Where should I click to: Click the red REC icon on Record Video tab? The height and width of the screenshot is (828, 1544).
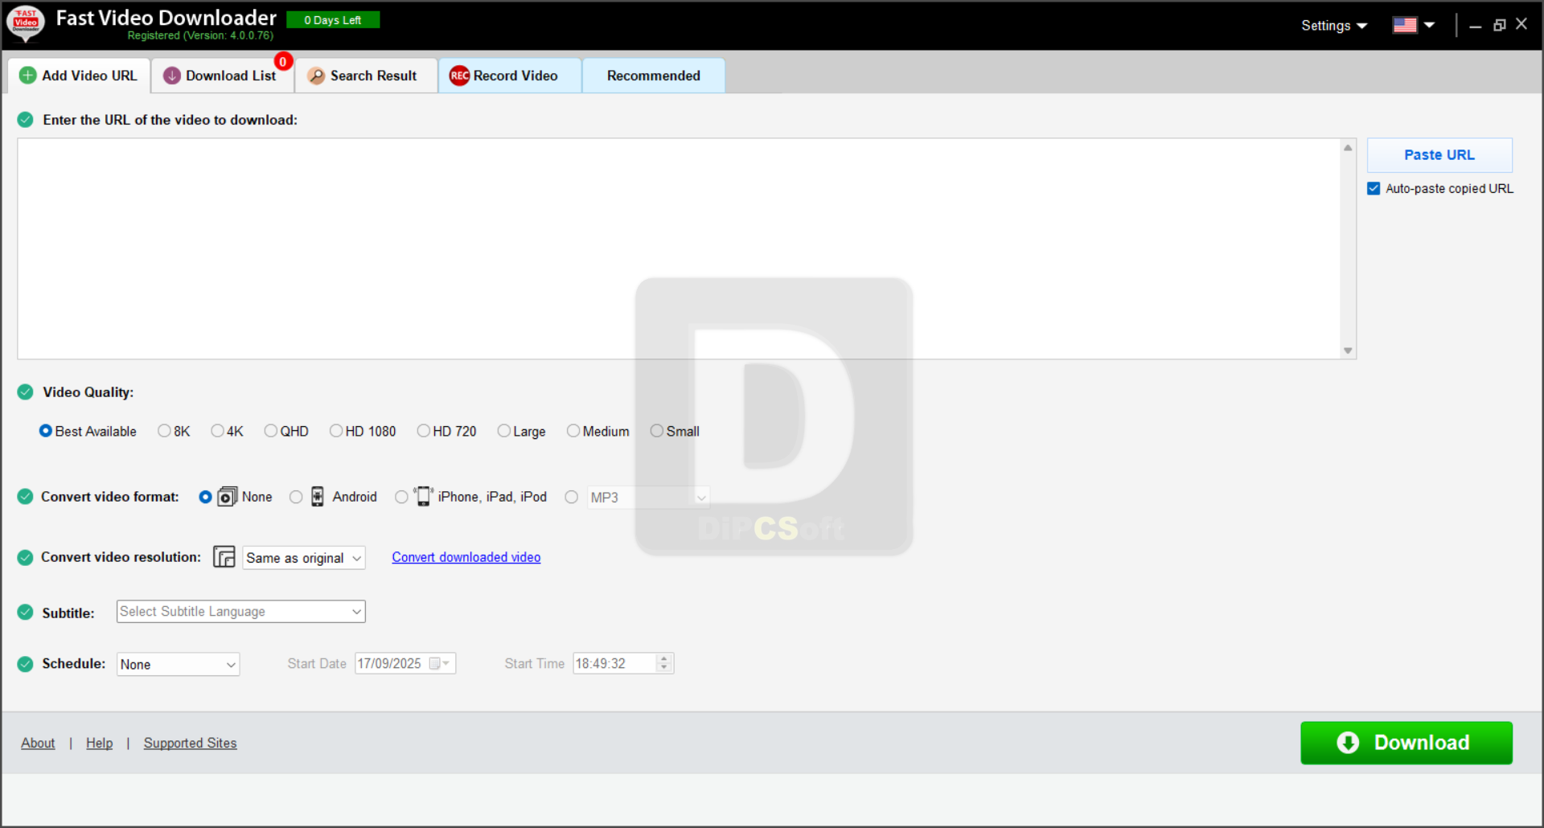coord(459,76)
